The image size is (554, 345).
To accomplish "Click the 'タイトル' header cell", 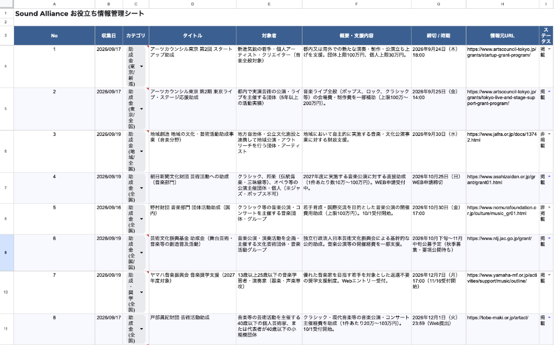I will click(193, 35).
